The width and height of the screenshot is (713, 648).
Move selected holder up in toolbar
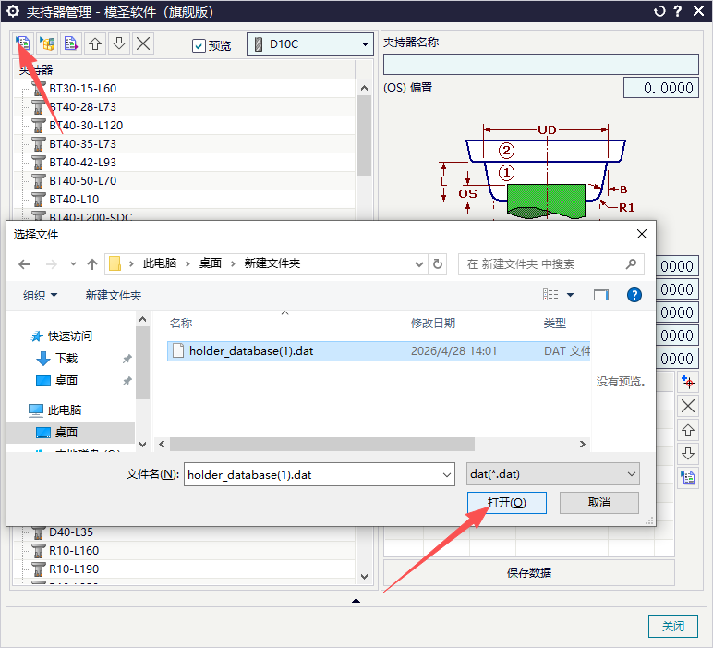point(95,43)
